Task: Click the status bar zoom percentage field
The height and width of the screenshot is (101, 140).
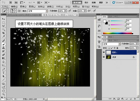Action: [x=10, y=99]
